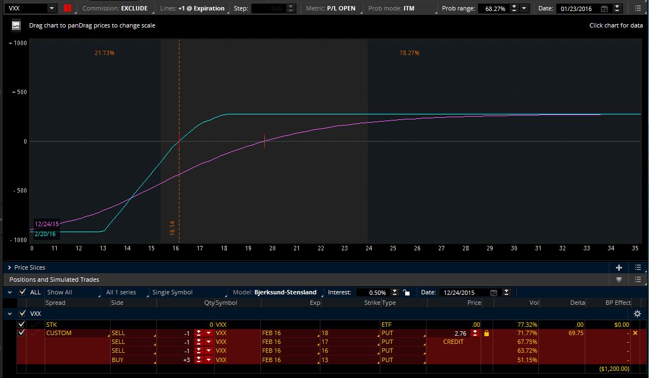Add a new price slice with plus icon
The height and width of the screenshot is (378, 649).
click(x=619, y=267)
